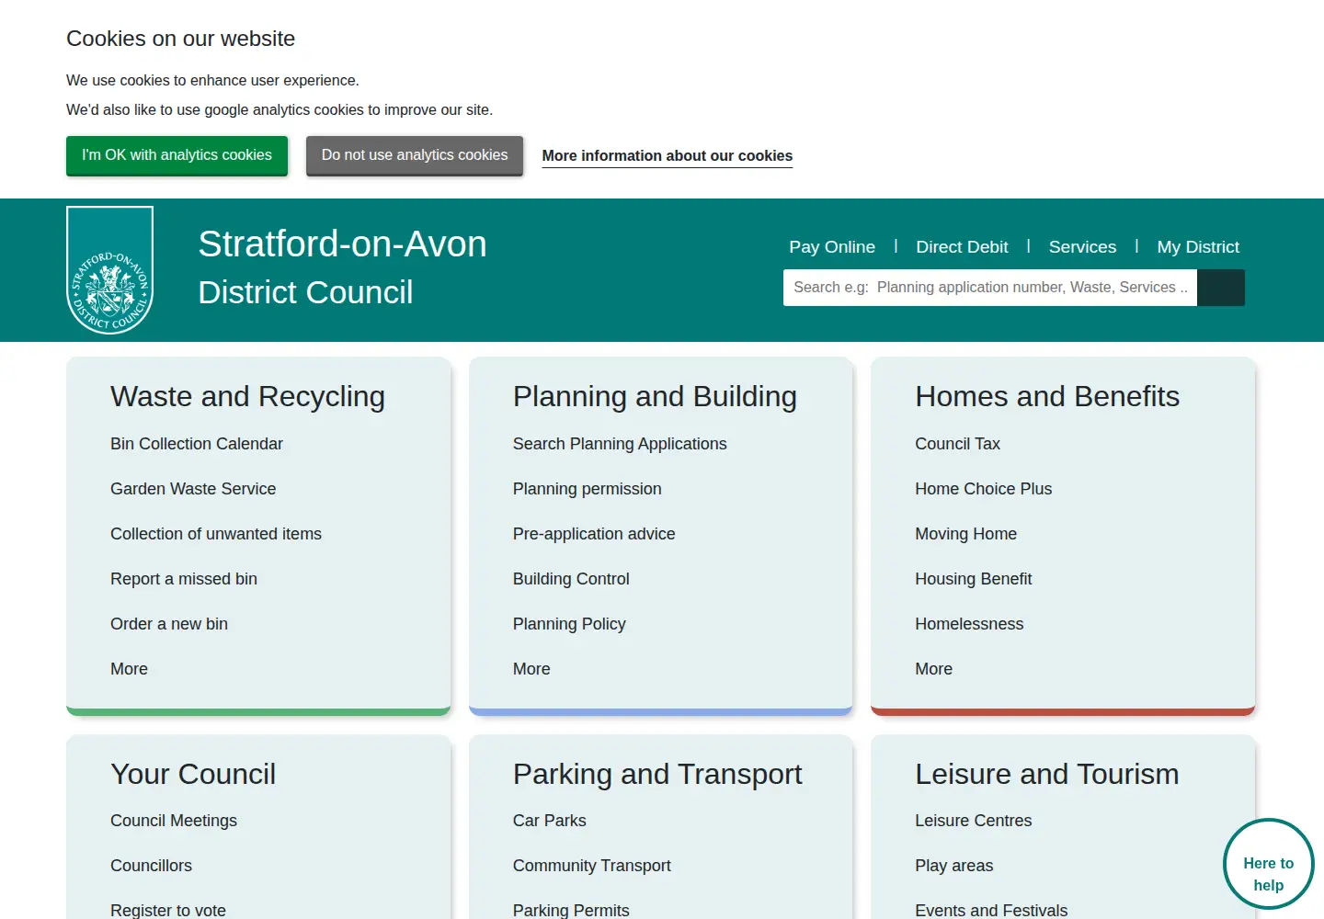Open Pre-application advice link
The height and width of the screenshot is (919, 1324).
[594, 534]
